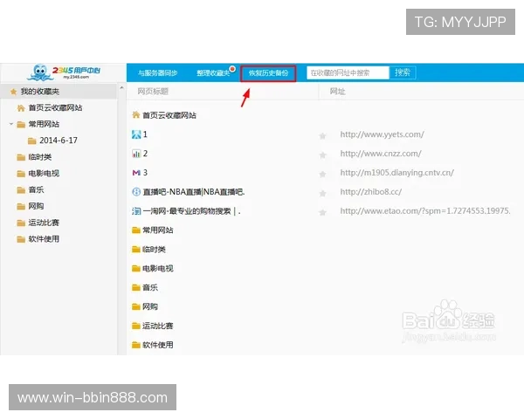Click folder icon of main list 音乐
Viewport: 524px width, 419px height.
(136, 287)
